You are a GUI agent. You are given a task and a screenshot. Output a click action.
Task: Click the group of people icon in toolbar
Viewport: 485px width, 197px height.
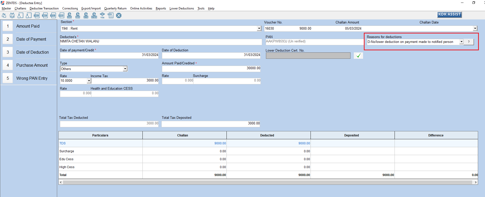12,15
